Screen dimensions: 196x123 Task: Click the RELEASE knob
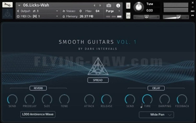(x=106, y=99)
